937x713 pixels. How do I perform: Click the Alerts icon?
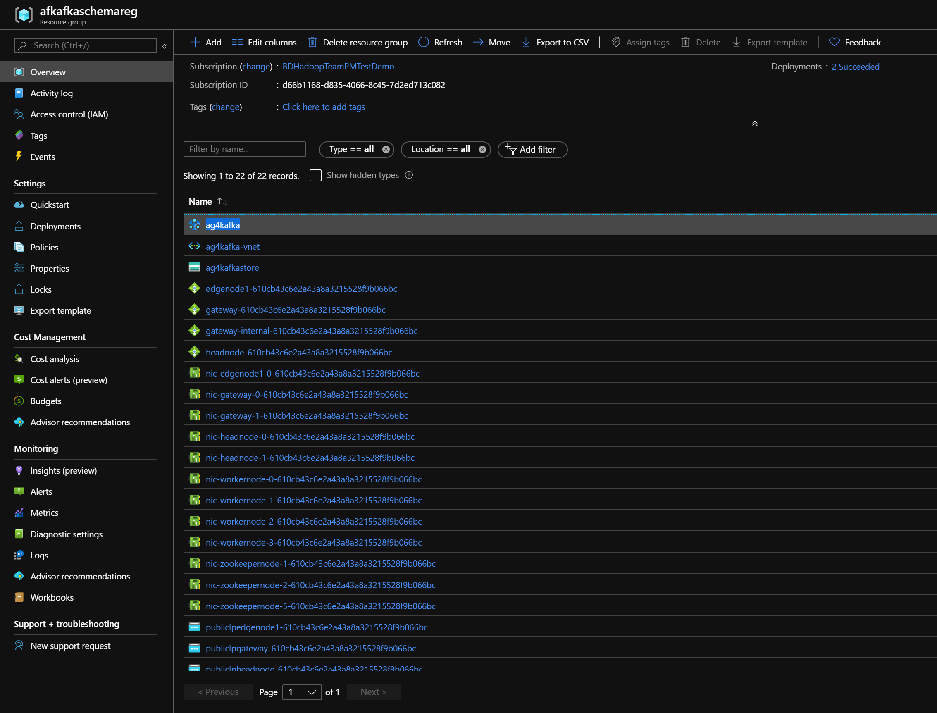click(x=19, y=491)
